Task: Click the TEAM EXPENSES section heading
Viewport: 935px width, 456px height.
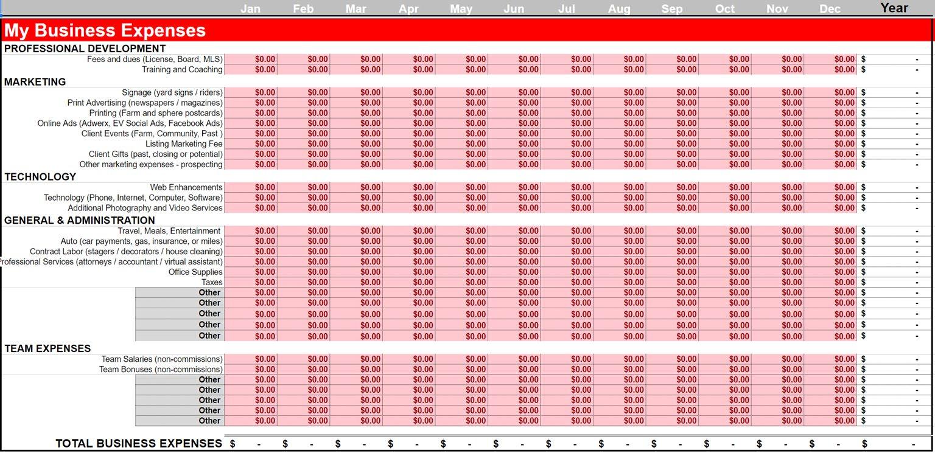Action: pyautogui.click(x=47, y=348)
